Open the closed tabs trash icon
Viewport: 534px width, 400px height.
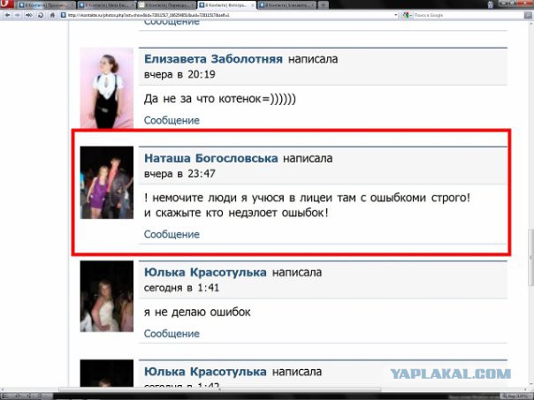coord(490,4)
